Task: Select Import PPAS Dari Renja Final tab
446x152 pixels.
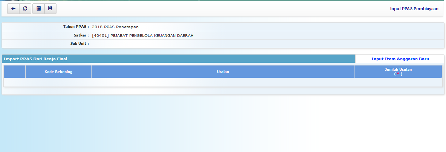Action: tap(35, 59)
